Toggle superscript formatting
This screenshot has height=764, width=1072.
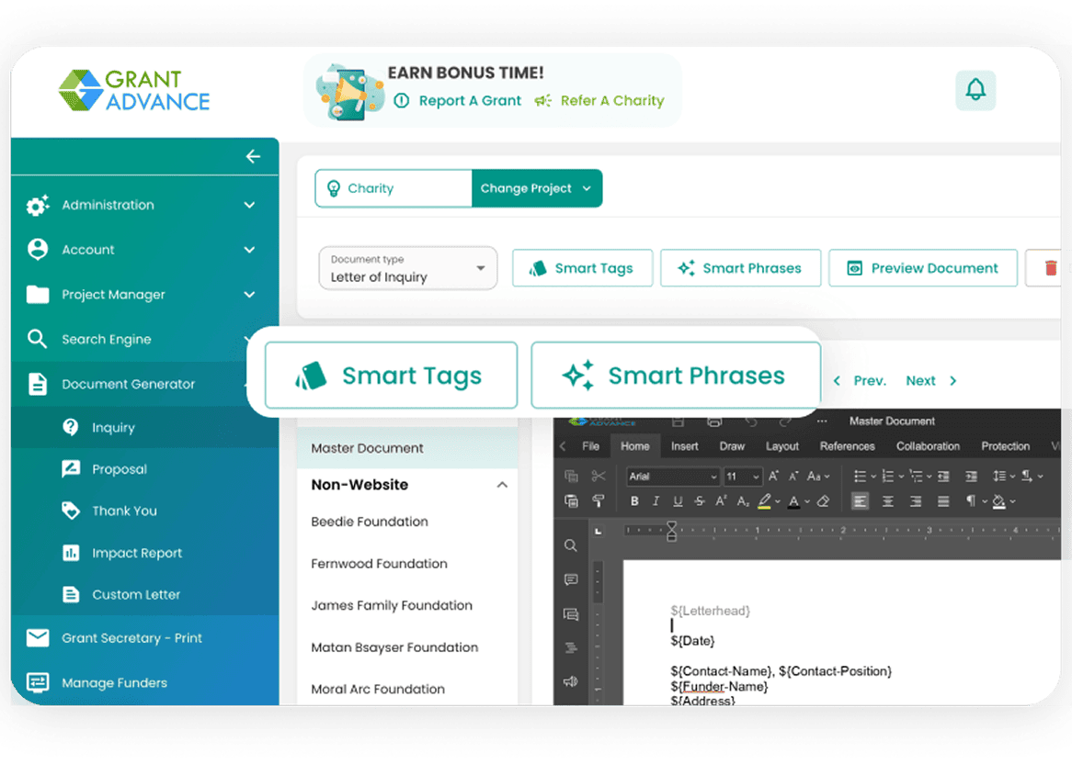(721, 501)
